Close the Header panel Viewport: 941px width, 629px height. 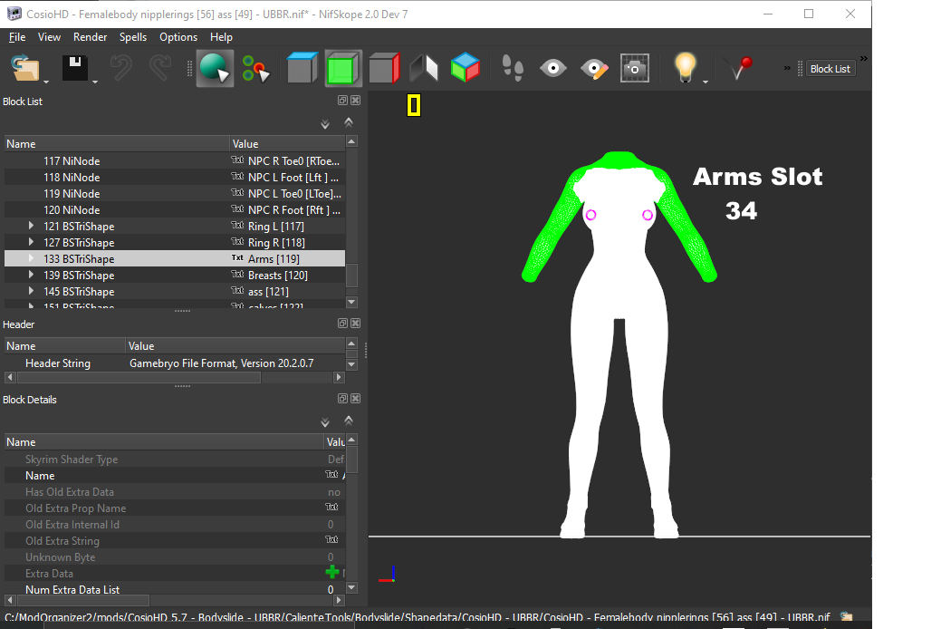tap(355, 324)
